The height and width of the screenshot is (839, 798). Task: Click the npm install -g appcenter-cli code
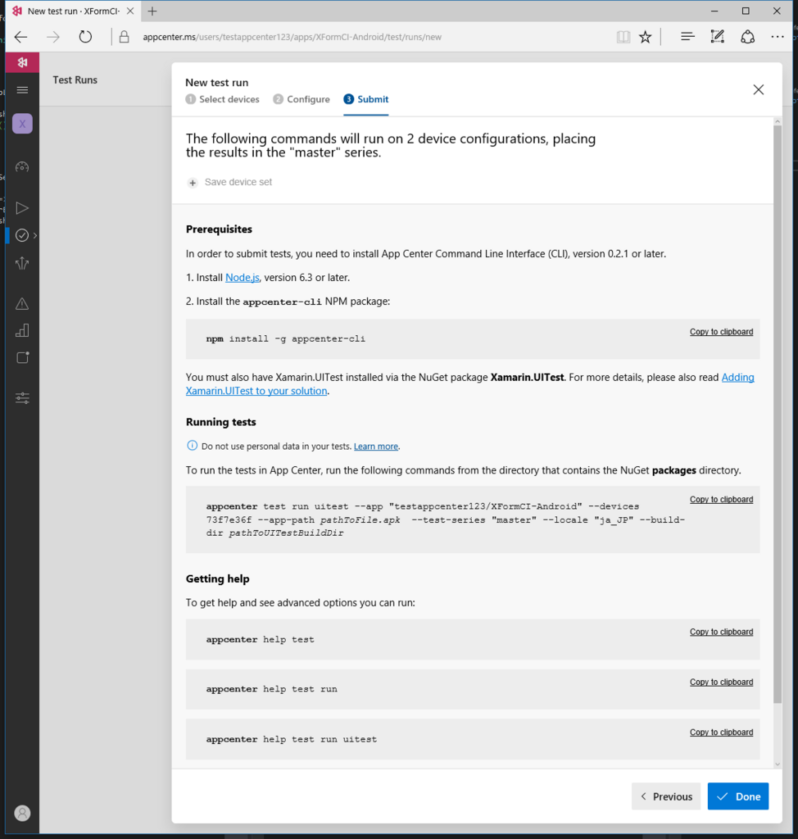coord(285,338)
